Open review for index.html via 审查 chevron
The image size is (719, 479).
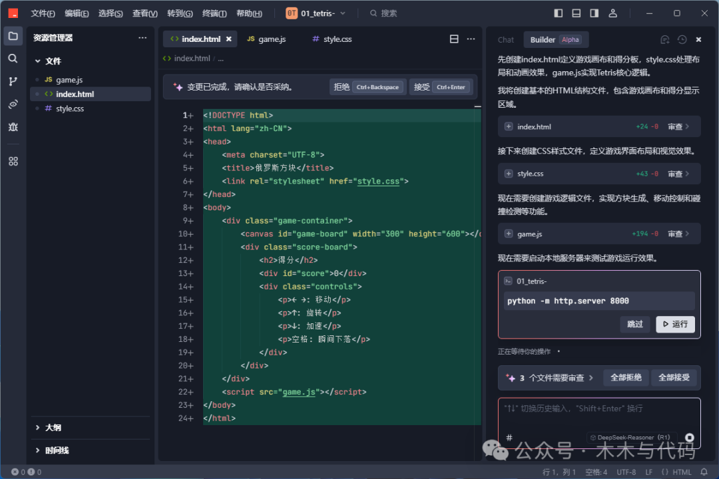tap(678, 126)
